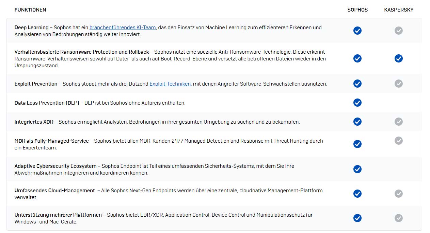Click Kaspersky blue checkmark for Ransomware Protection
The width and height of the screenshot is (430, 233).
point(398,58)
